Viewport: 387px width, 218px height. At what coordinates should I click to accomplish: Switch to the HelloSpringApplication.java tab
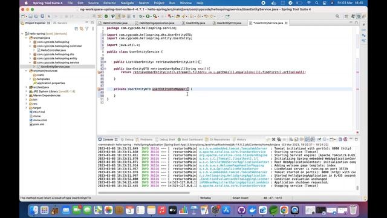(x=155, y=23)
